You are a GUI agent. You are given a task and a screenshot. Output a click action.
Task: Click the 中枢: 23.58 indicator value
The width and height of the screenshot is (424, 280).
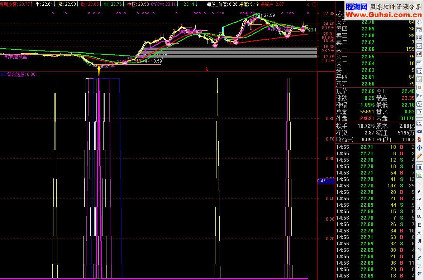(x=138, y=4)
